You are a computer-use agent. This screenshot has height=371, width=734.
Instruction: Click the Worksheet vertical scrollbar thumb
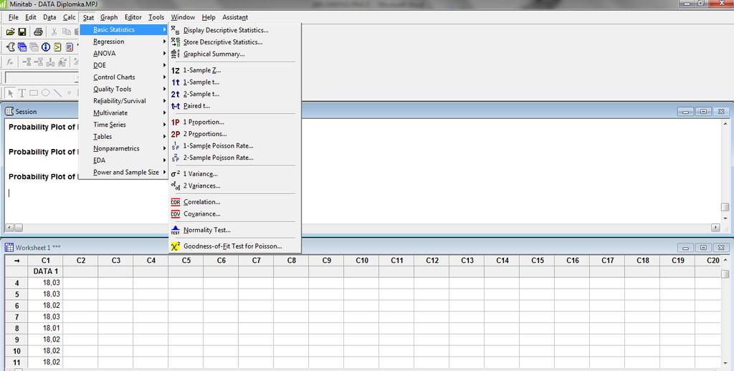click(x=725, y=274)
